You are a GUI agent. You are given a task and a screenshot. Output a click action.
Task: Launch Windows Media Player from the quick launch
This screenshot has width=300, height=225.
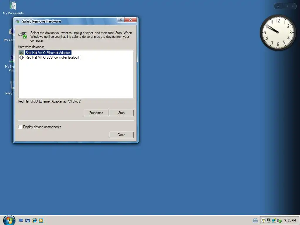[x=41, y=220]
